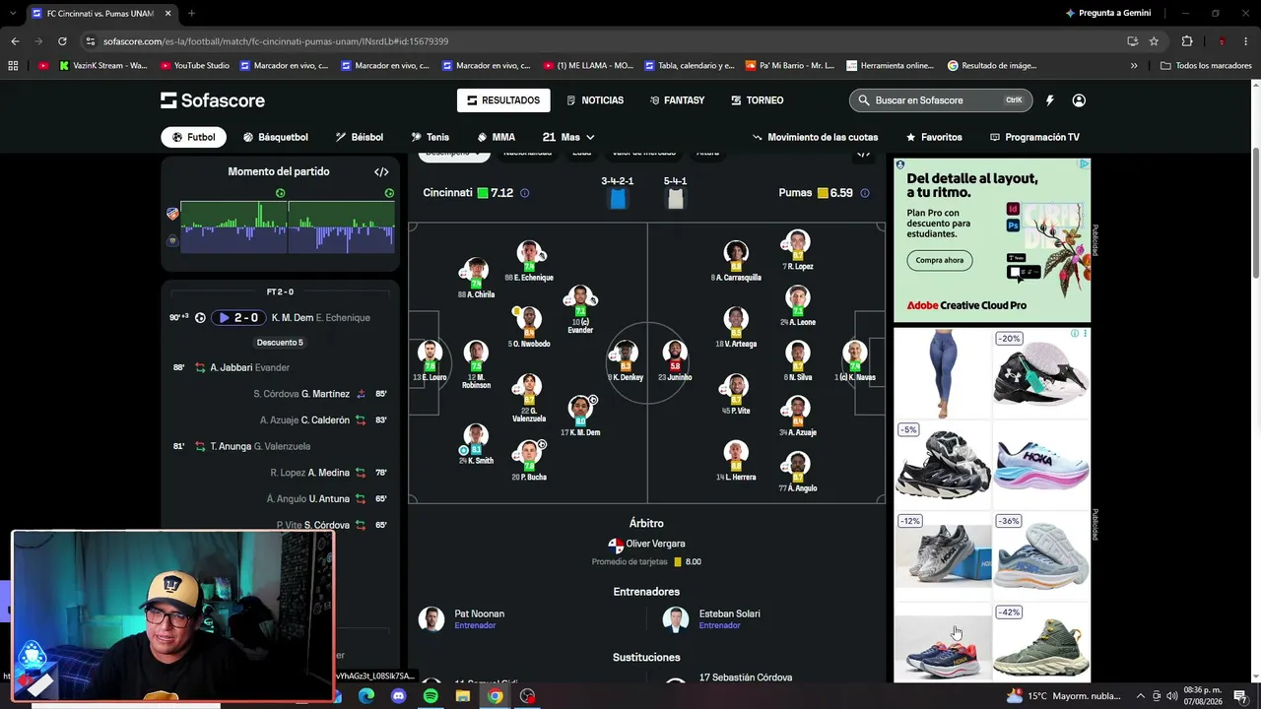1261x709 pixels.
Task: Open the RESULTADOS tab
Action: click(x=503, y=100)
